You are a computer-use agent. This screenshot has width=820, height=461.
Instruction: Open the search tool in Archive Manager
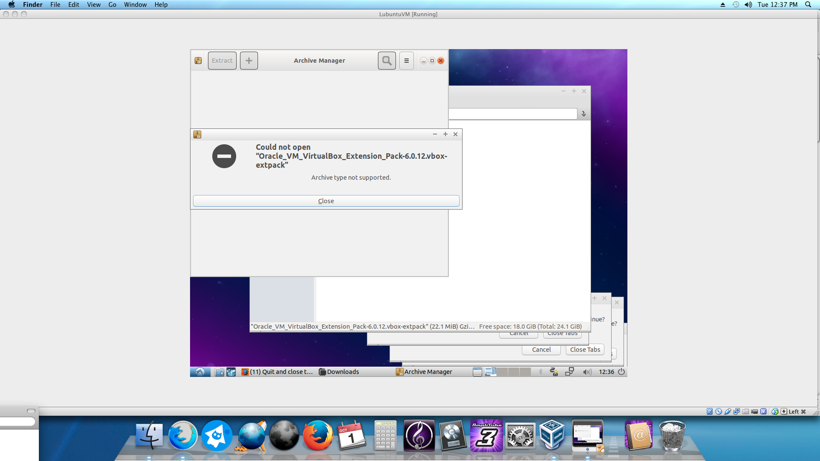pos(387,61)
